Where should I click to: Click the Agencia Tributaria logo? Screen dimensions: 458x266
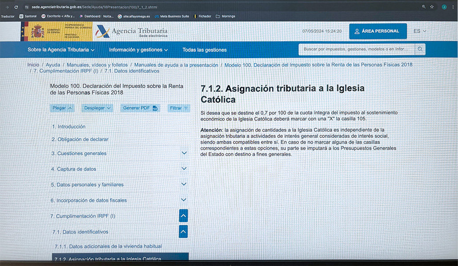pyautogui.click(x=129, y=31)
